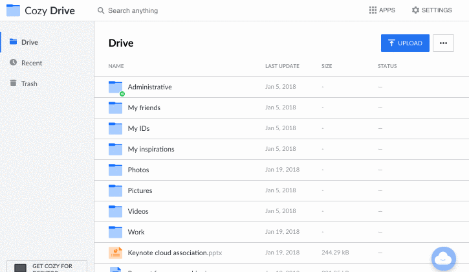Open the Drive section in sidebar
The width and height of the screenshot is (469, 272).
(47, 42)
